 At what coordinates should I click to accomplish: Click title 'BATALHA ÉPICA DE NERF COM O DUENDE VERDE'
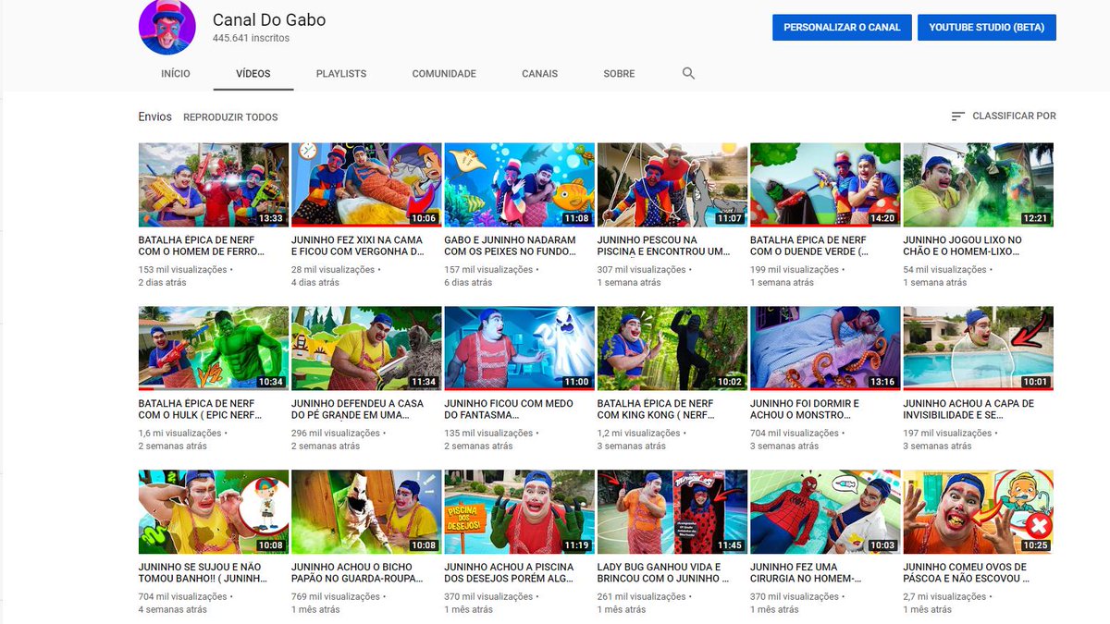[x=809, y=246]
